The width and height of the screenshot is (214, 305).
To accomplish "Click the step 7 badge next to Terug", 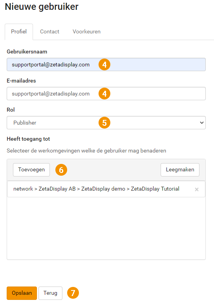I will coord(73,293).
